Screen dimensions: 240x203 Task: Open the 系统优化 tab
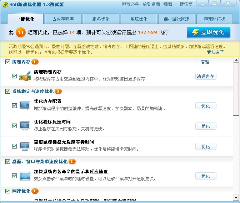tap(139, 19)
